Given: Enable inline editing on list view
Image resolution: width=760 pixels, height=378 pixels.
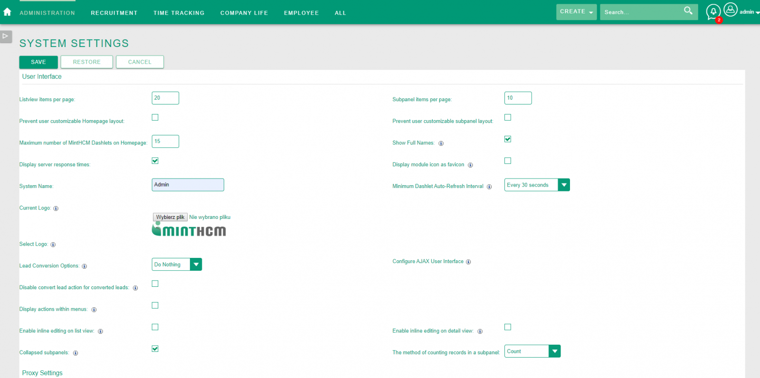Looking at the screenshot, I should (x=155, y=327).
